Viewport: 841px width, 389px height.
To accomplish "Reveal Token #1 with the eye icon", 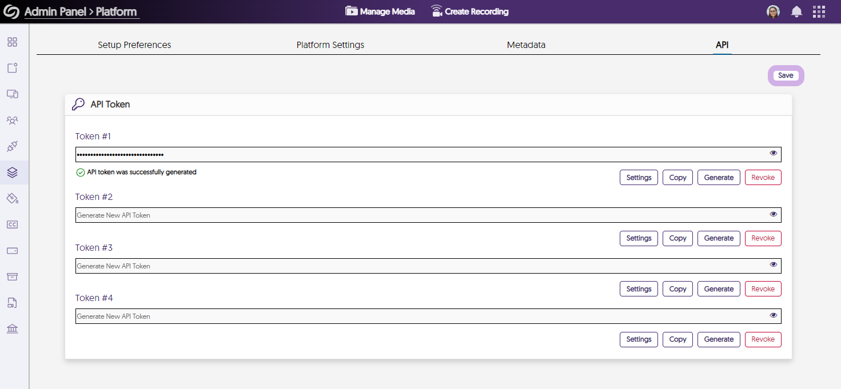I will click(773, 153).
